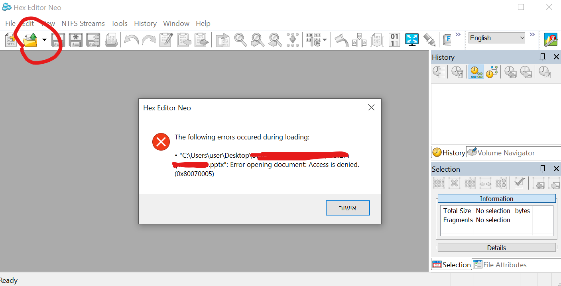Open the NTFS Streams menu
This screenshot has height=286, width=561.
(83, 24)
